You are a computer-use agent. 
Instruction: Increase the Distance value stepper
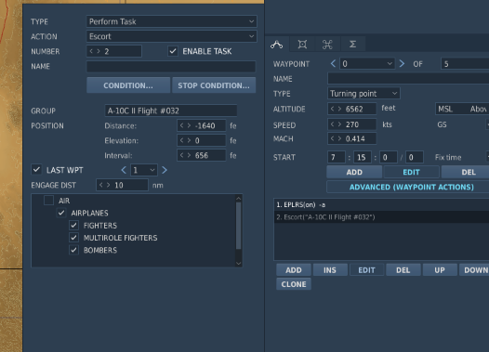pyautogui.click(x=189, y=125)
